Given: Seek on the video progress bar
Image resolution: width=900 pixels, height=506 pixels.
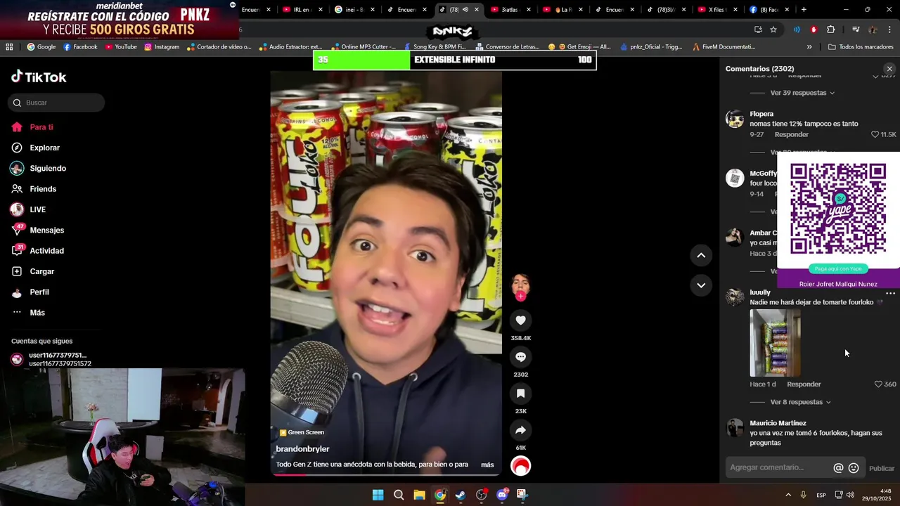Looking at the screenshot, I should pos(386,474).
